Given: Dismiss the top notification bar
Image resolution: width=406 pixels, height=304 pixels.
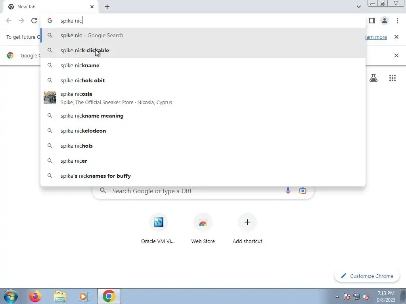Looking at the screenshot, I should pyautogui.click(x=396, y=37).
